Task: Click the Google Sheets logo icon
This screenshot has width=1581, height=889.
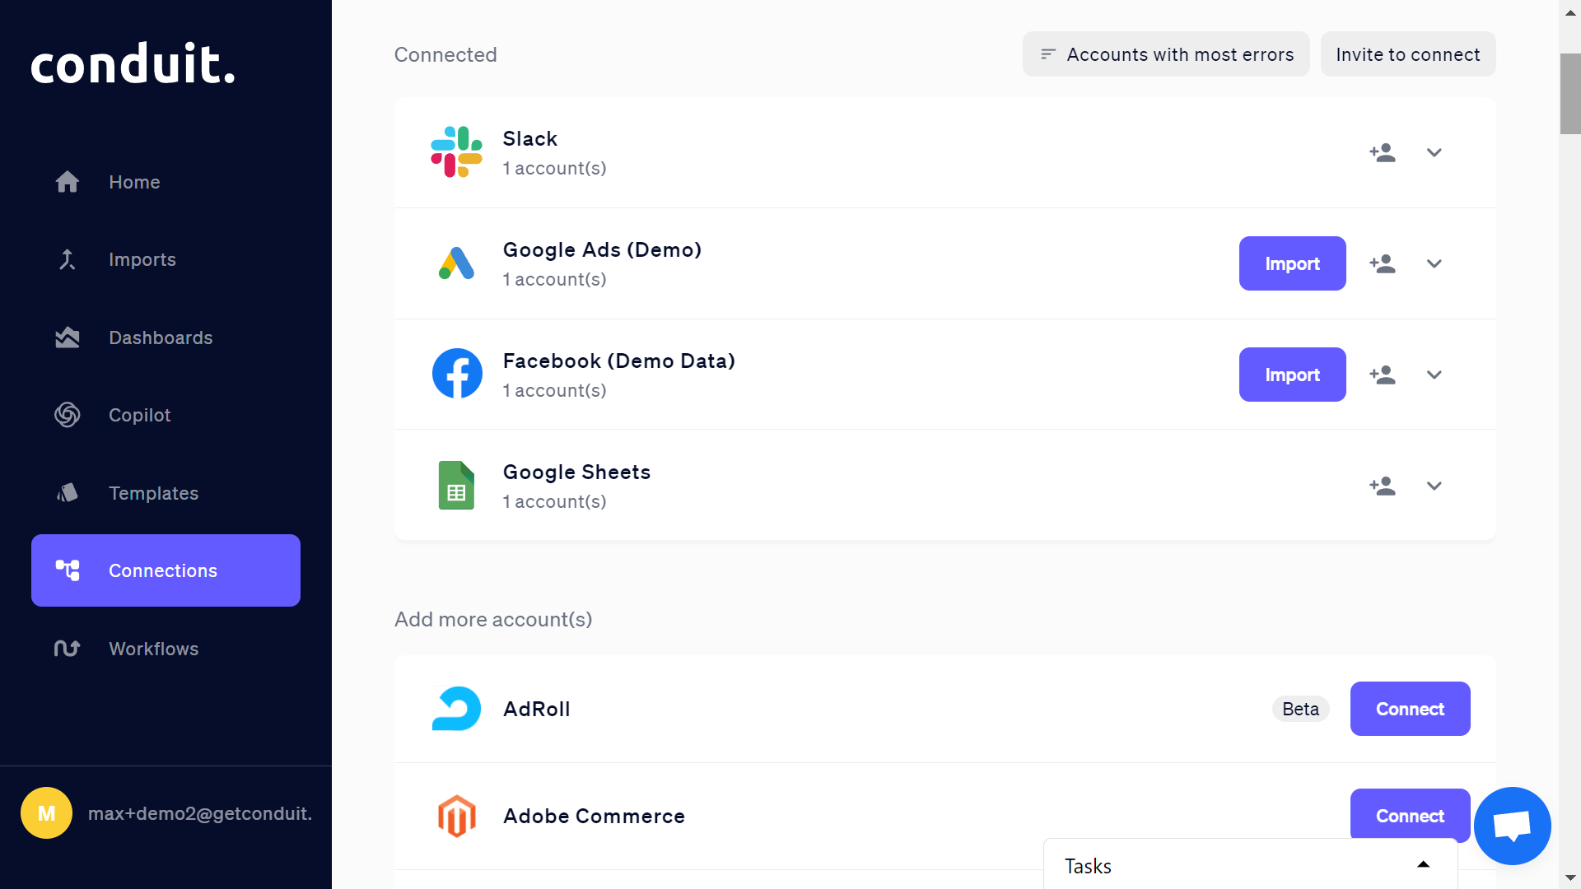Action: (x=456, y=486)
